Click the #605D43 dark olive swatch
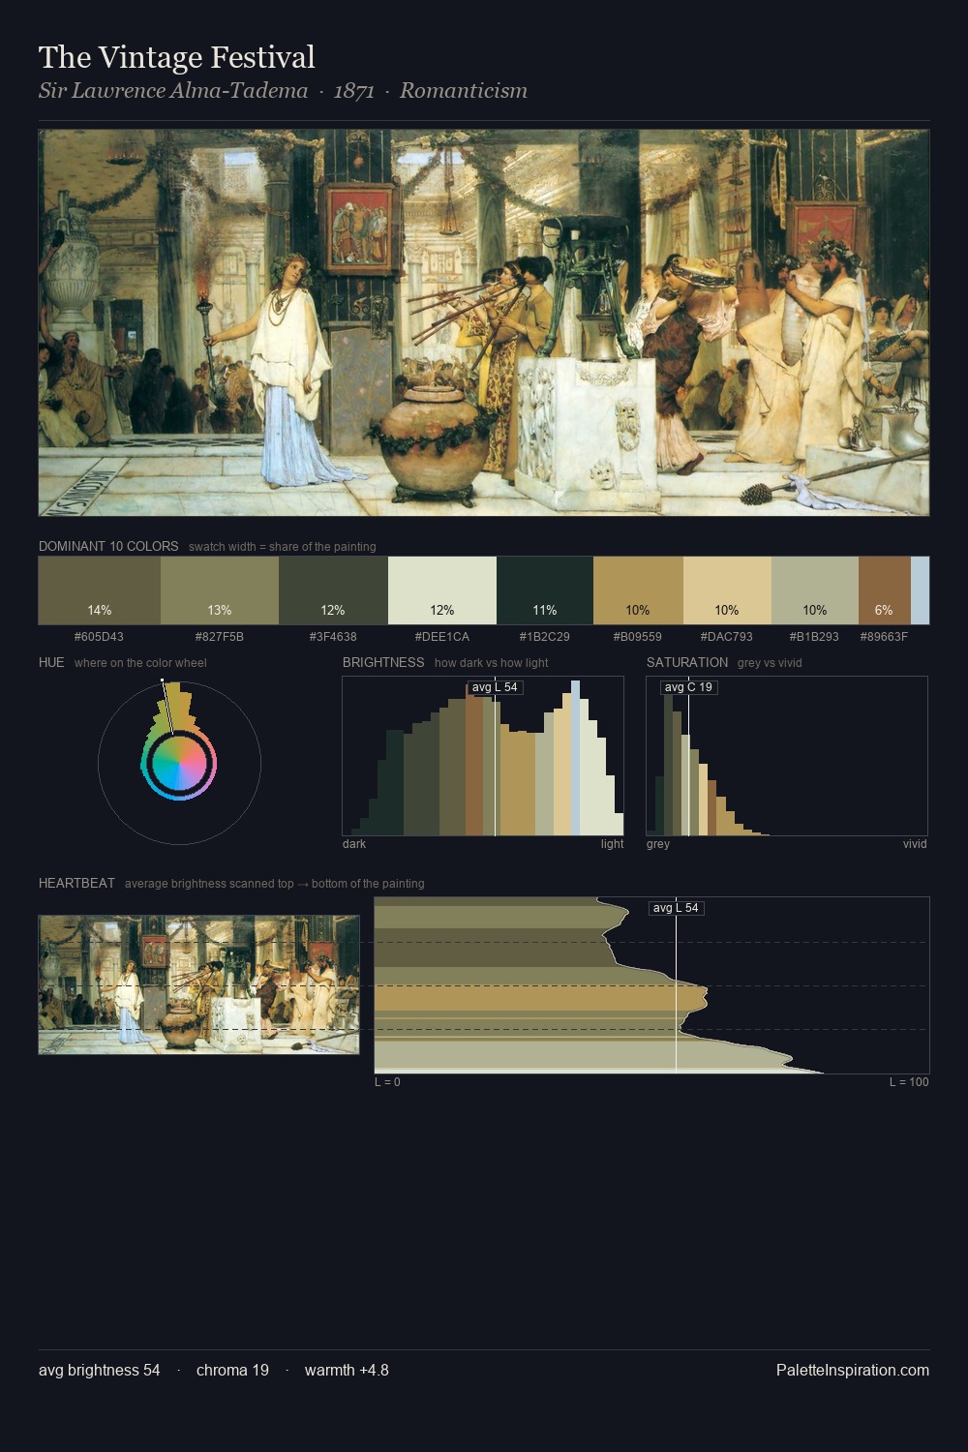The image size is (968, 1452). (100, 590)
